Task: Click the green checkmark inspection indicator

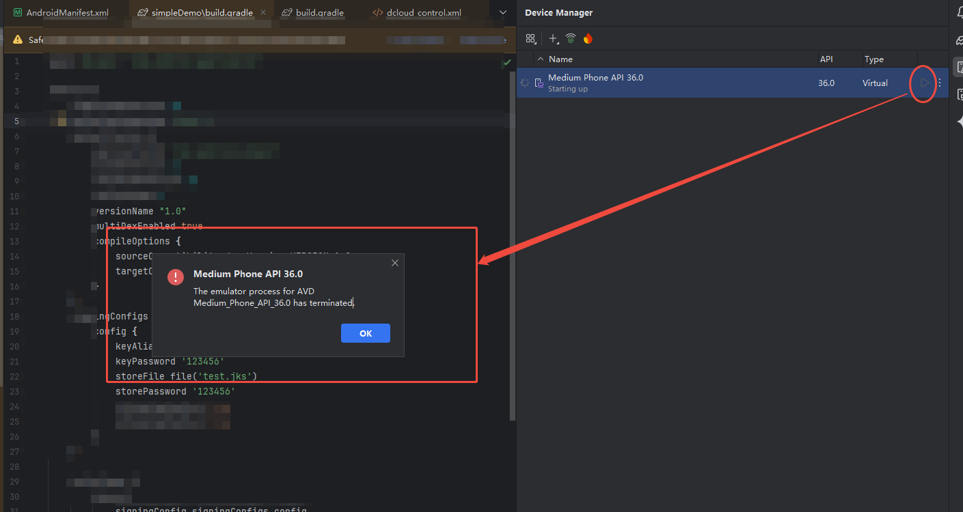Action: tap(507, 62)
